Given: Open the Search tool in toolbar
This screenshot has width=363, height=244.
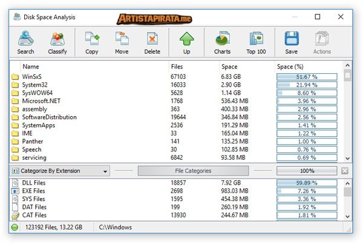Looking at the screenshot, I should pyautogui.click(x=25, y=42).
